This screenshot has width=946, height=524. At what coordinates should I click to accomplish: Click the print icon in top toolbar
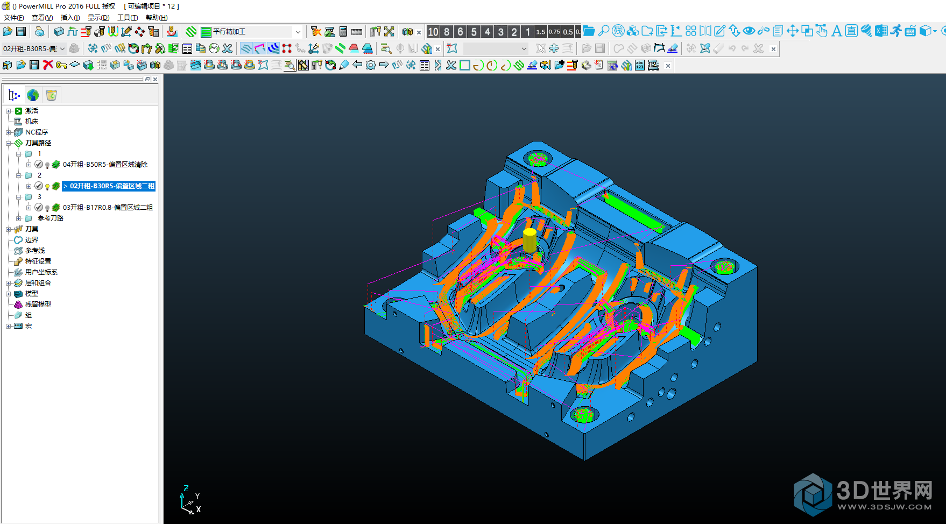[39, 32]
